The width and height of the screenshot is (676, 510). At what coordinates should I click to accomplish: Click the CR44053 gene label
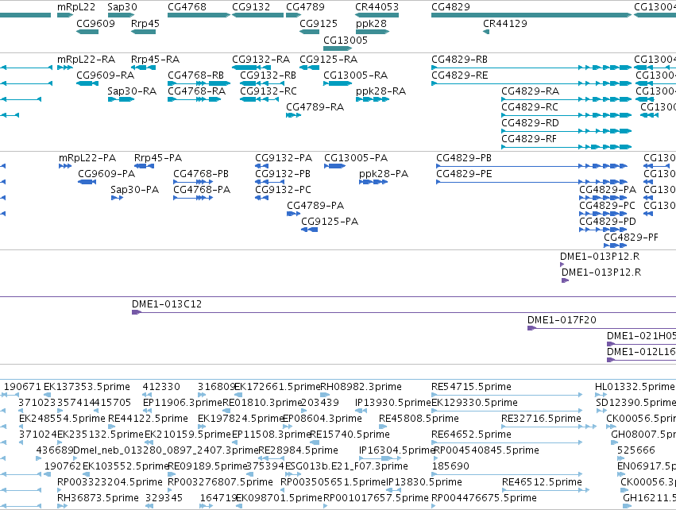pyautogui.click(x=377, y=7)
